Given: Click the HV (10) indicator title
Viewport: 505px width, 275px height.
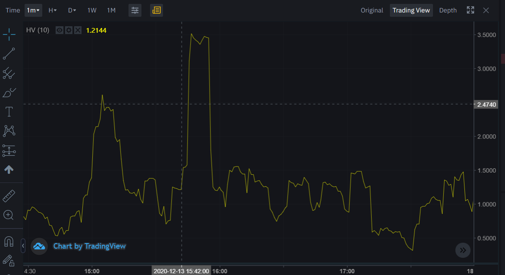Looking at the screenshot, I should click(38, 30).
